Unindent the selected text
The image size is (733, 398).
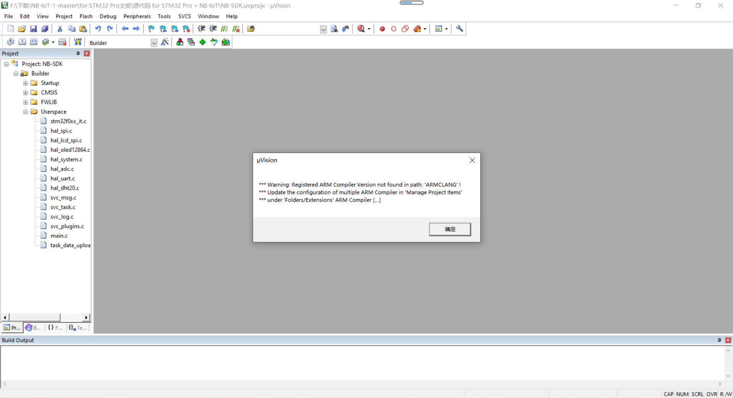point(213,29)
